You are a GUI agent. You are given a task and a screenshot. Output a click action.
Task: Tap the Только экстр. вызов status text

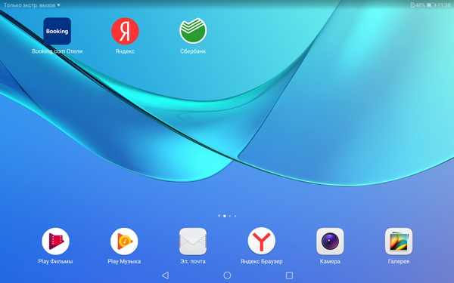tap(30, 5)
